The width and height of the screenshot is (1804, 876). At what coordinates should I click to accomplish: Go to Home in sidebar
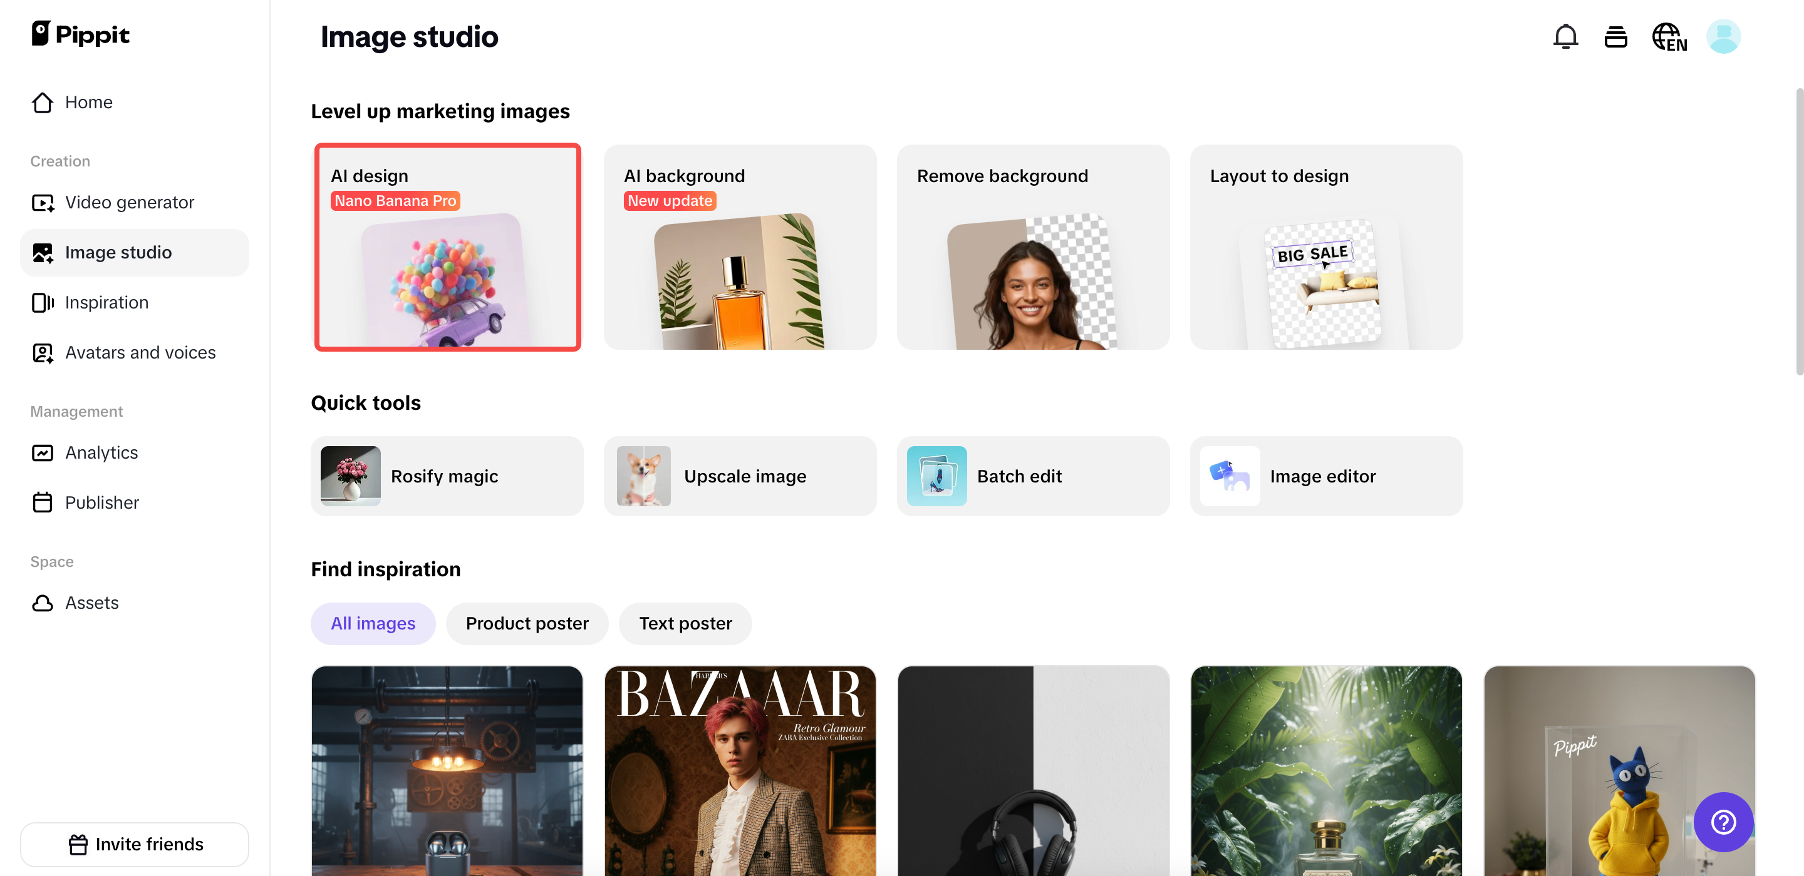point(88,102)
